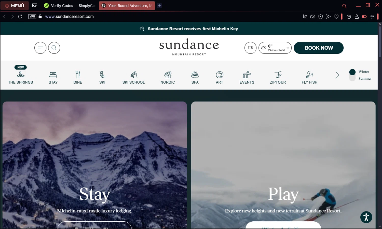Select the Nordic navigation icon
Image resolution: width=382 pixels, height=229 pixels.
point(168,75)
